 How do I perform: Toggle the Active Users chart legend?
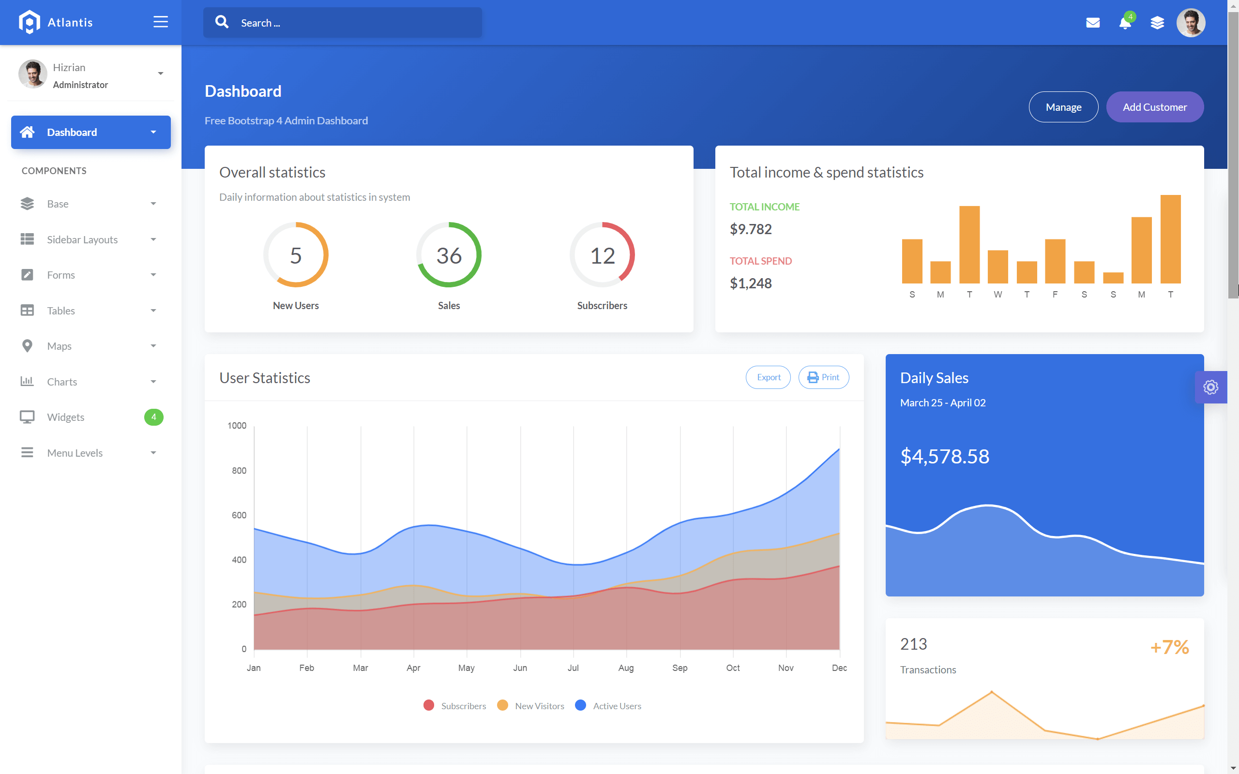point(608,705)
